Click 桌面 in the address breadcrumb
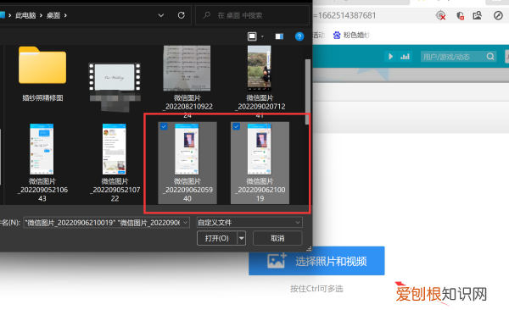This screenshot has width=509, height=310. click(53, 15)
